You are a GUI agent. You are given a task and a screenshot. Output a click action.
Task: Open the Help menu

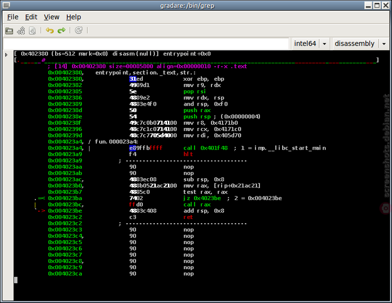click(73, 17)
